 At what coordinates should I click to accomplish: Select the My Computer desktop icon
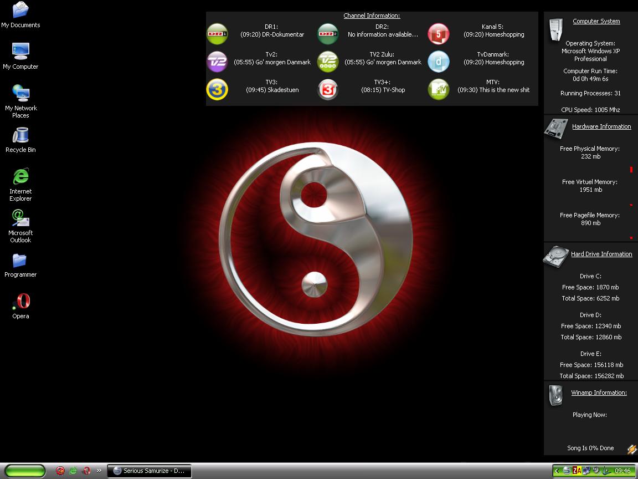click(x=20, y=56)
